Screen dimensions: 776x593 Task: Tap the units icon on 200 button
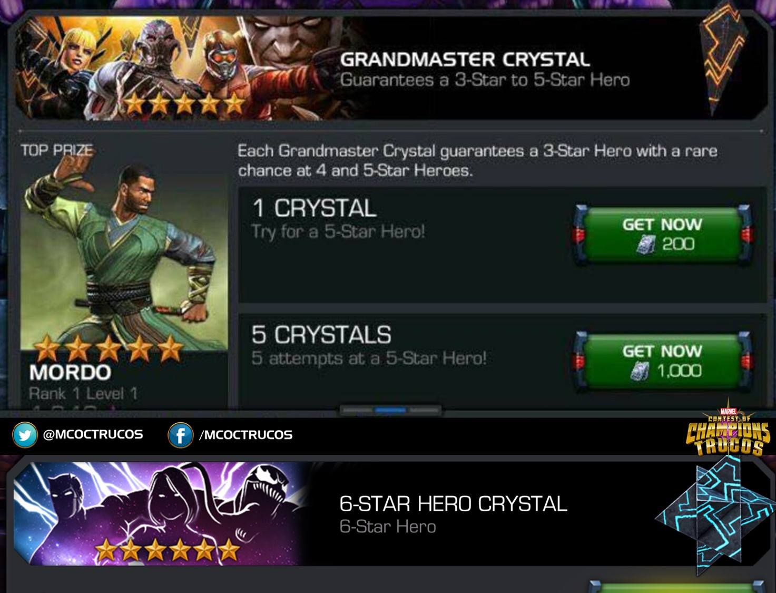(645, 245)
